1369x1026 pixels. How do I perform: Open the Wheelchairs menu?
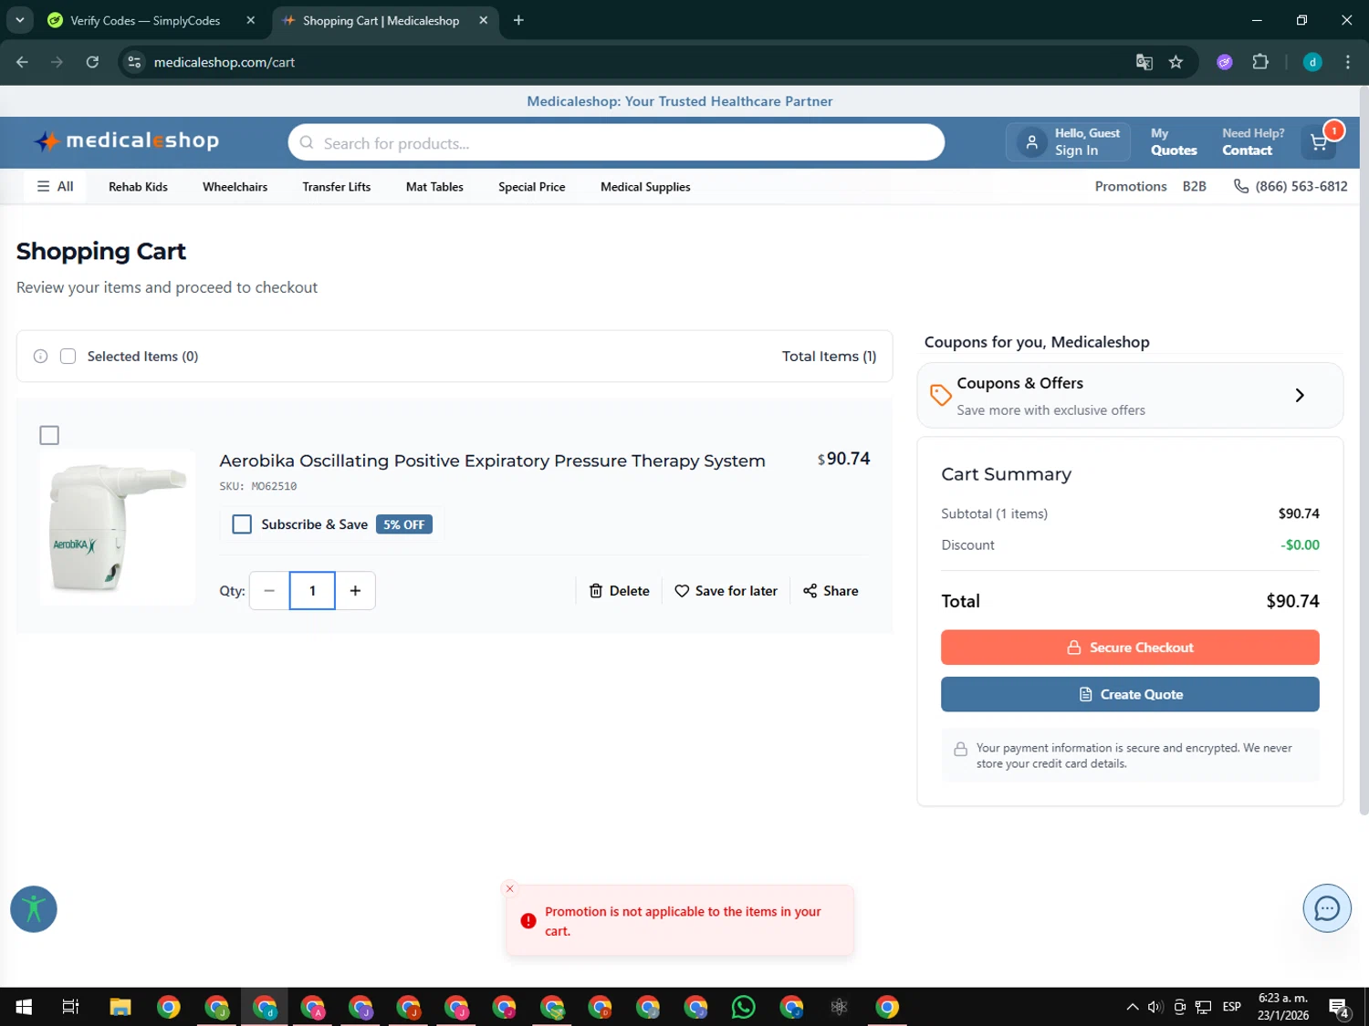[x=235, y=187]
